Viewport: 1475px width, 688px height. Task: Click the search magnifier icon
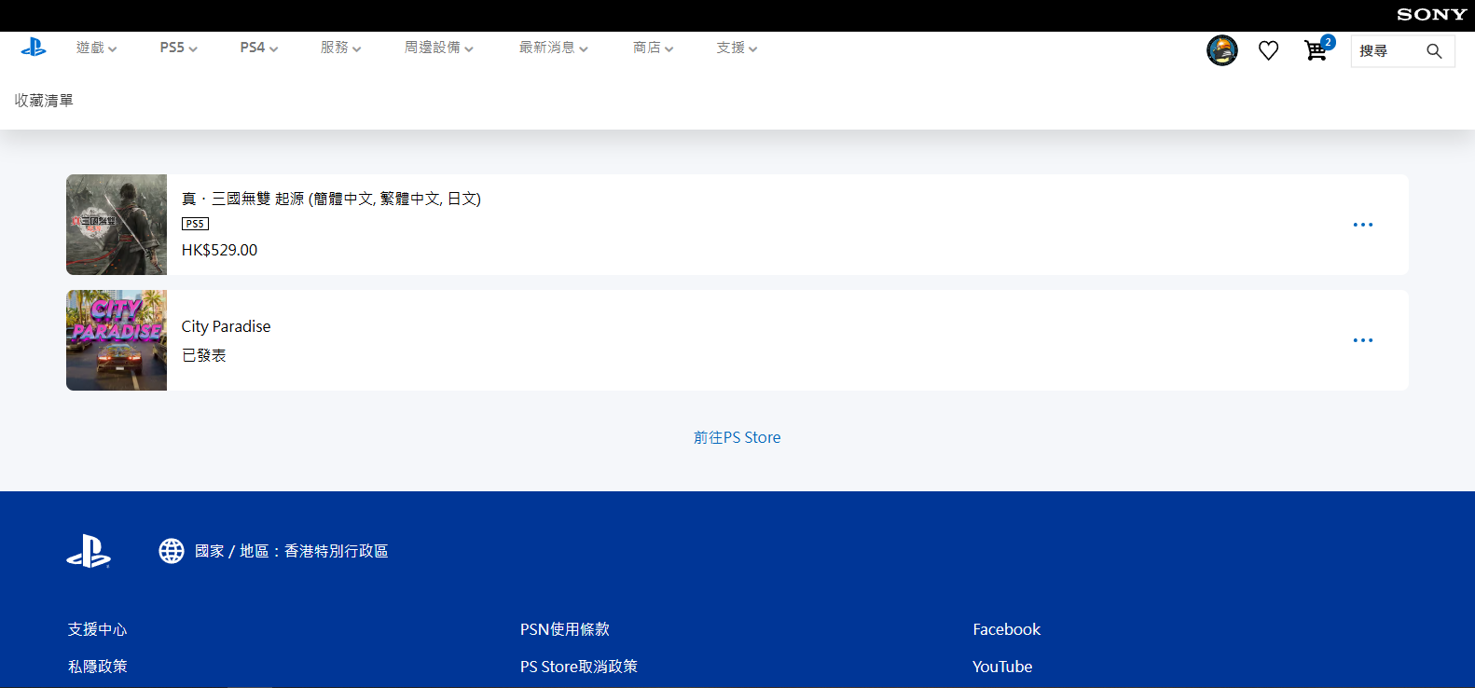tap(1434, 51)
